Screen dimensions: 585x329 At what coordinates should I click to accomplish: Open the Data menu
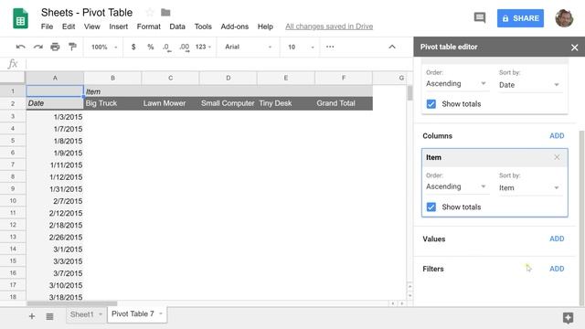point(177,27)
